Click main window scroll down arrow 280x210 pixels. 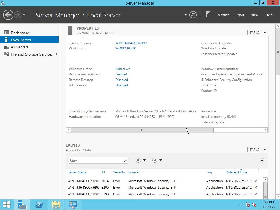click(278, 197)
